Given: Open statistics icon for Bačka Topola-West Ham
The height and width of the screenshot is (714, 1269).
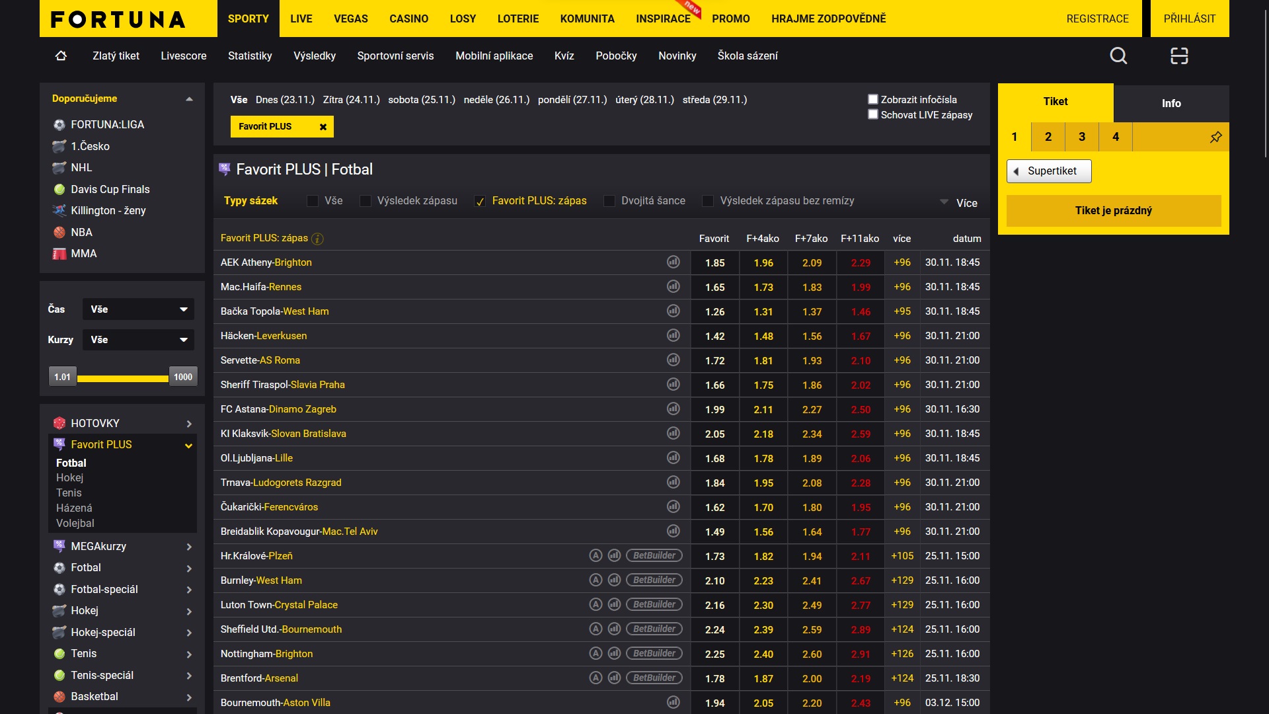Looking at the screenshot, I should coord(673,311).
